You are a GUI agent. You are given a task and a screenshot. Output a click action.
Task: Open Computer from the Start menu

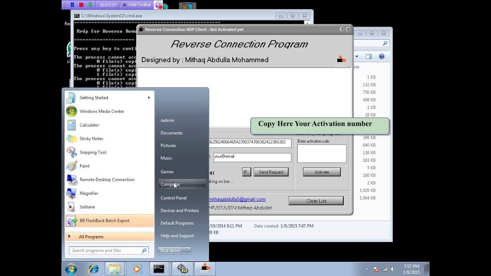pos(182,184)
